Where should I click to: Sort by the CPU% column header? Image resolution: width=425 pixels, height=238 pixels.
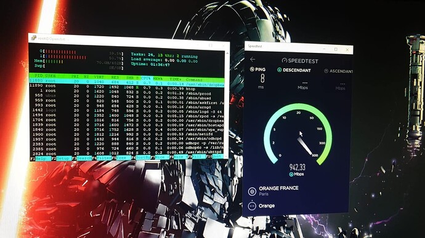pos(146,78)
